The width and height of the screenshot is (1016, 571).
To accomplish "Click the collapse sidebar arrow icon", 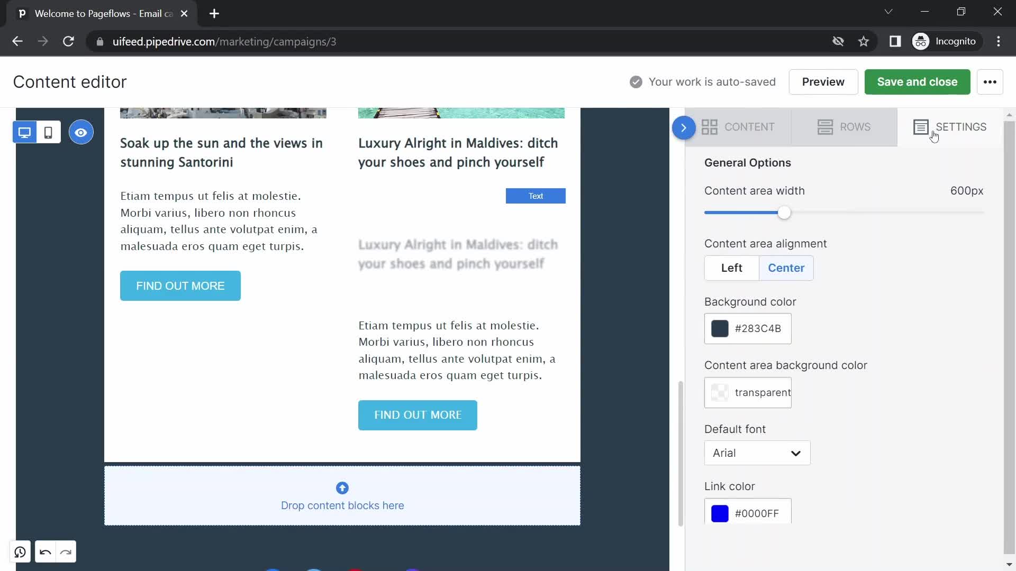I will click(x=683, y=127).
